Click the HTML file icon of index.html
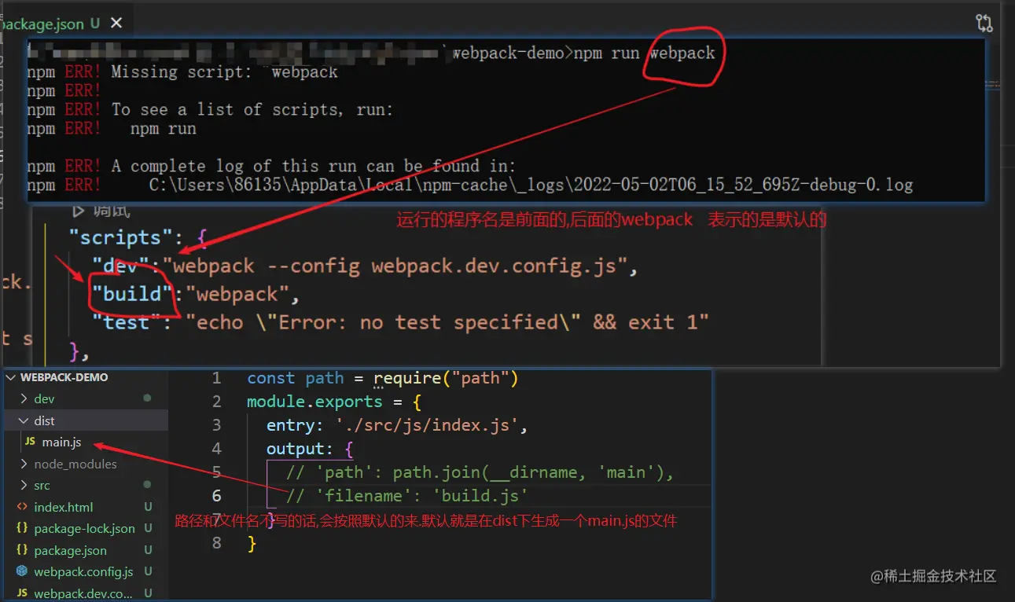1015x602 pixels. coord(22,507)
